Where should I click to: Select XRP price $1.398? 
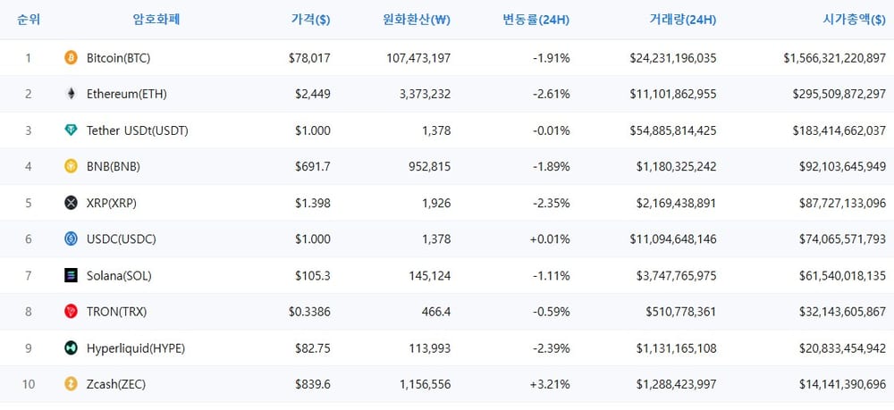(x=312, y=204)
